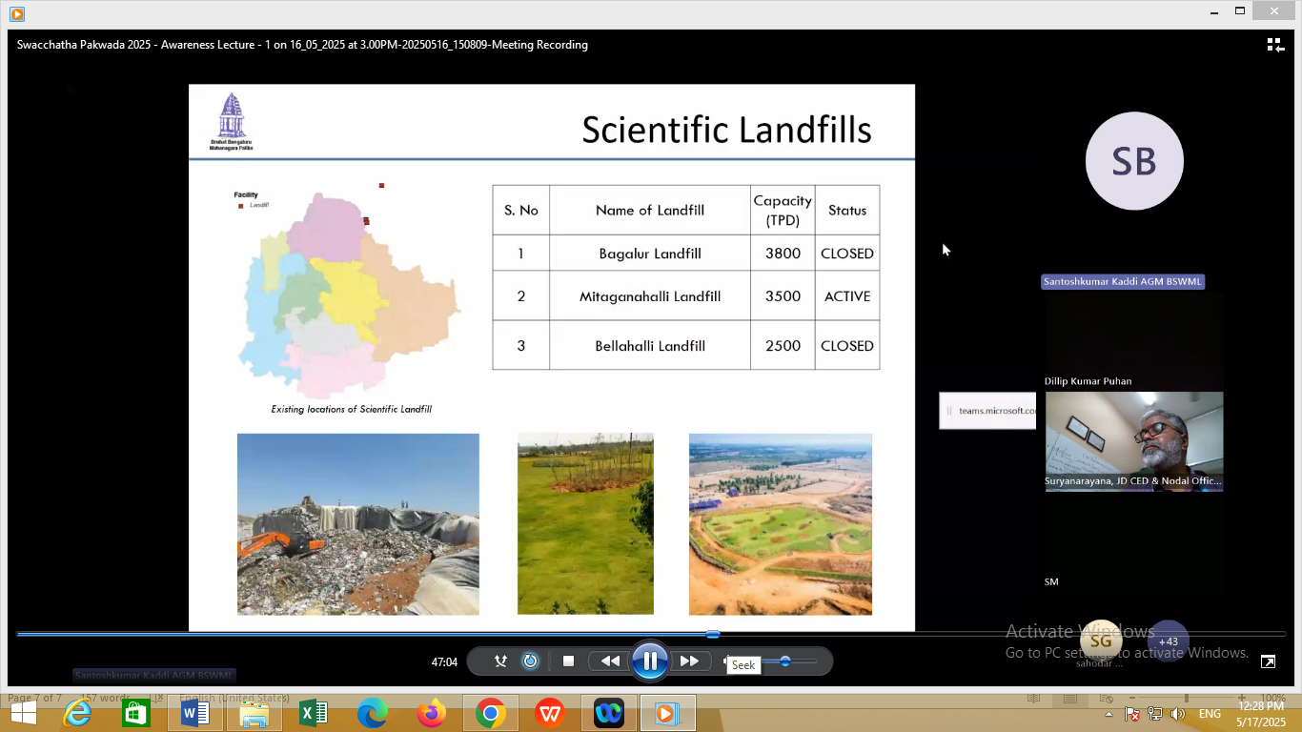Click the 'Santoshkumar Kaddi AGM BSWML' name tag
This screenshot has width=1302, height=732.
point(1123,281)
